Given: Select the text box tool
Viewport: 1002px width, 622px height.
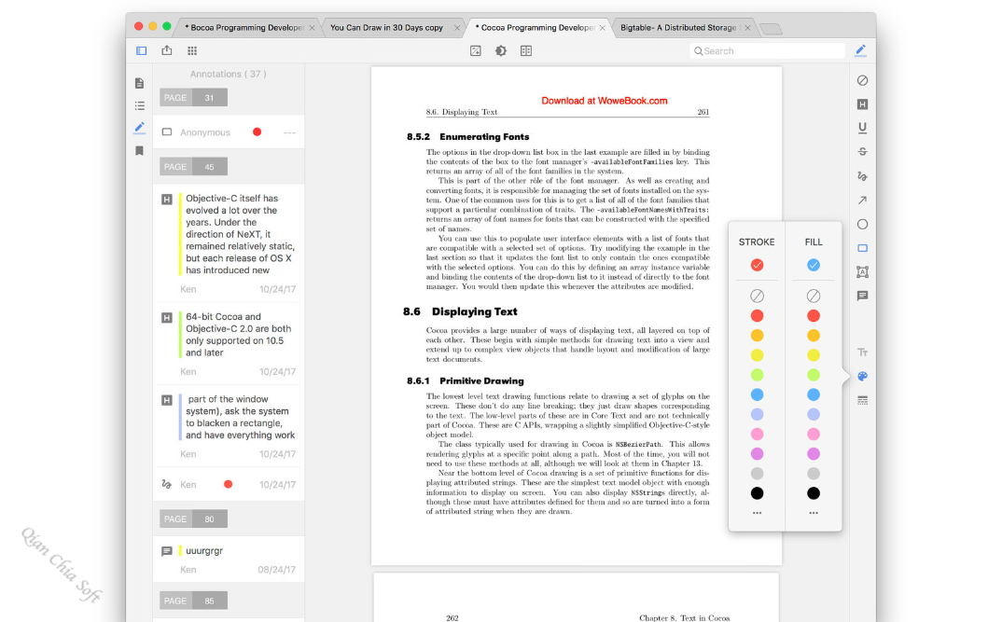Looking at the screenshot, I should tap(862, 272).
